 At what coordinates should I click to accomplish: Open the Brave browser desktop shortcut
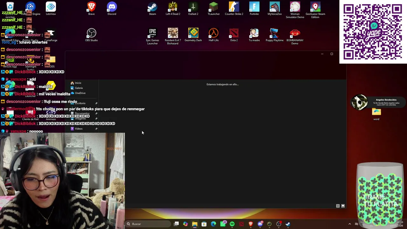91,9
